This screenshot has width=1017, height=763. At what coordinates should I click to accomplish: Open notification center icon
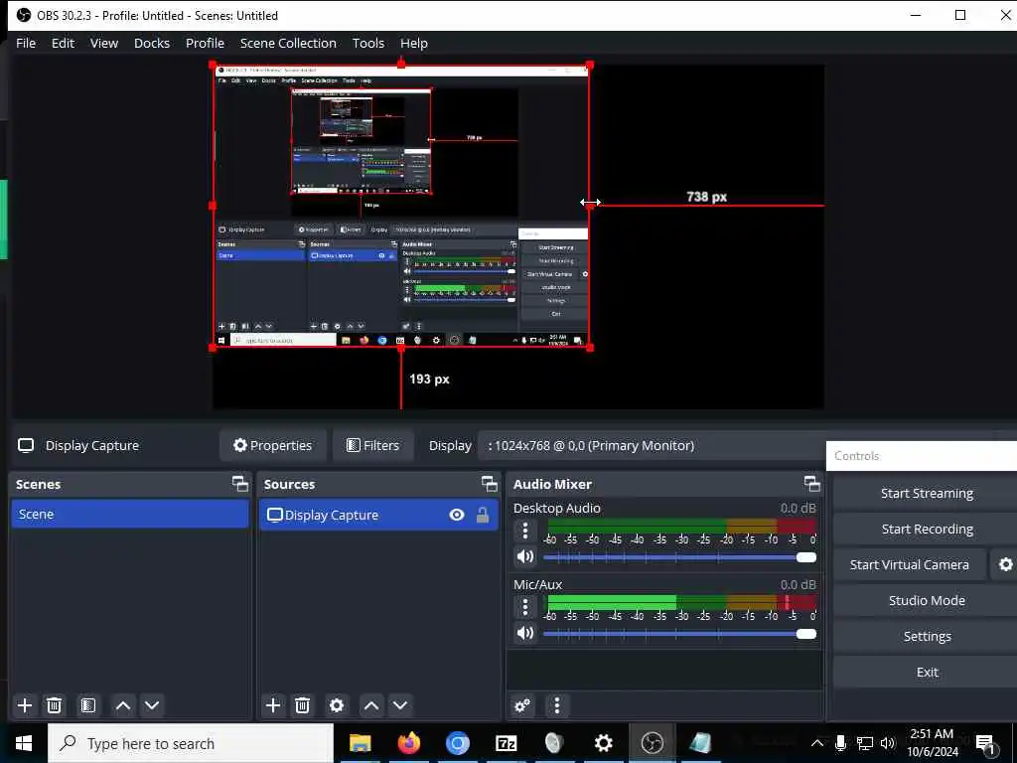pos(986,743)
